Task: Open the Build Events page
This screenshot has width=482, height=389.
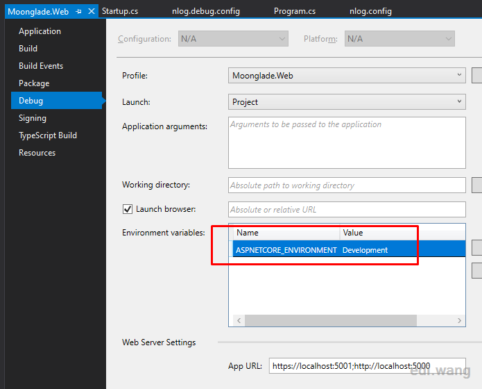Action: (41, 65)
